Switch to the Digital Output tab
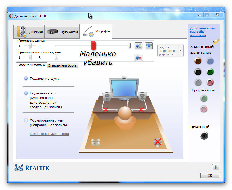 62,32
